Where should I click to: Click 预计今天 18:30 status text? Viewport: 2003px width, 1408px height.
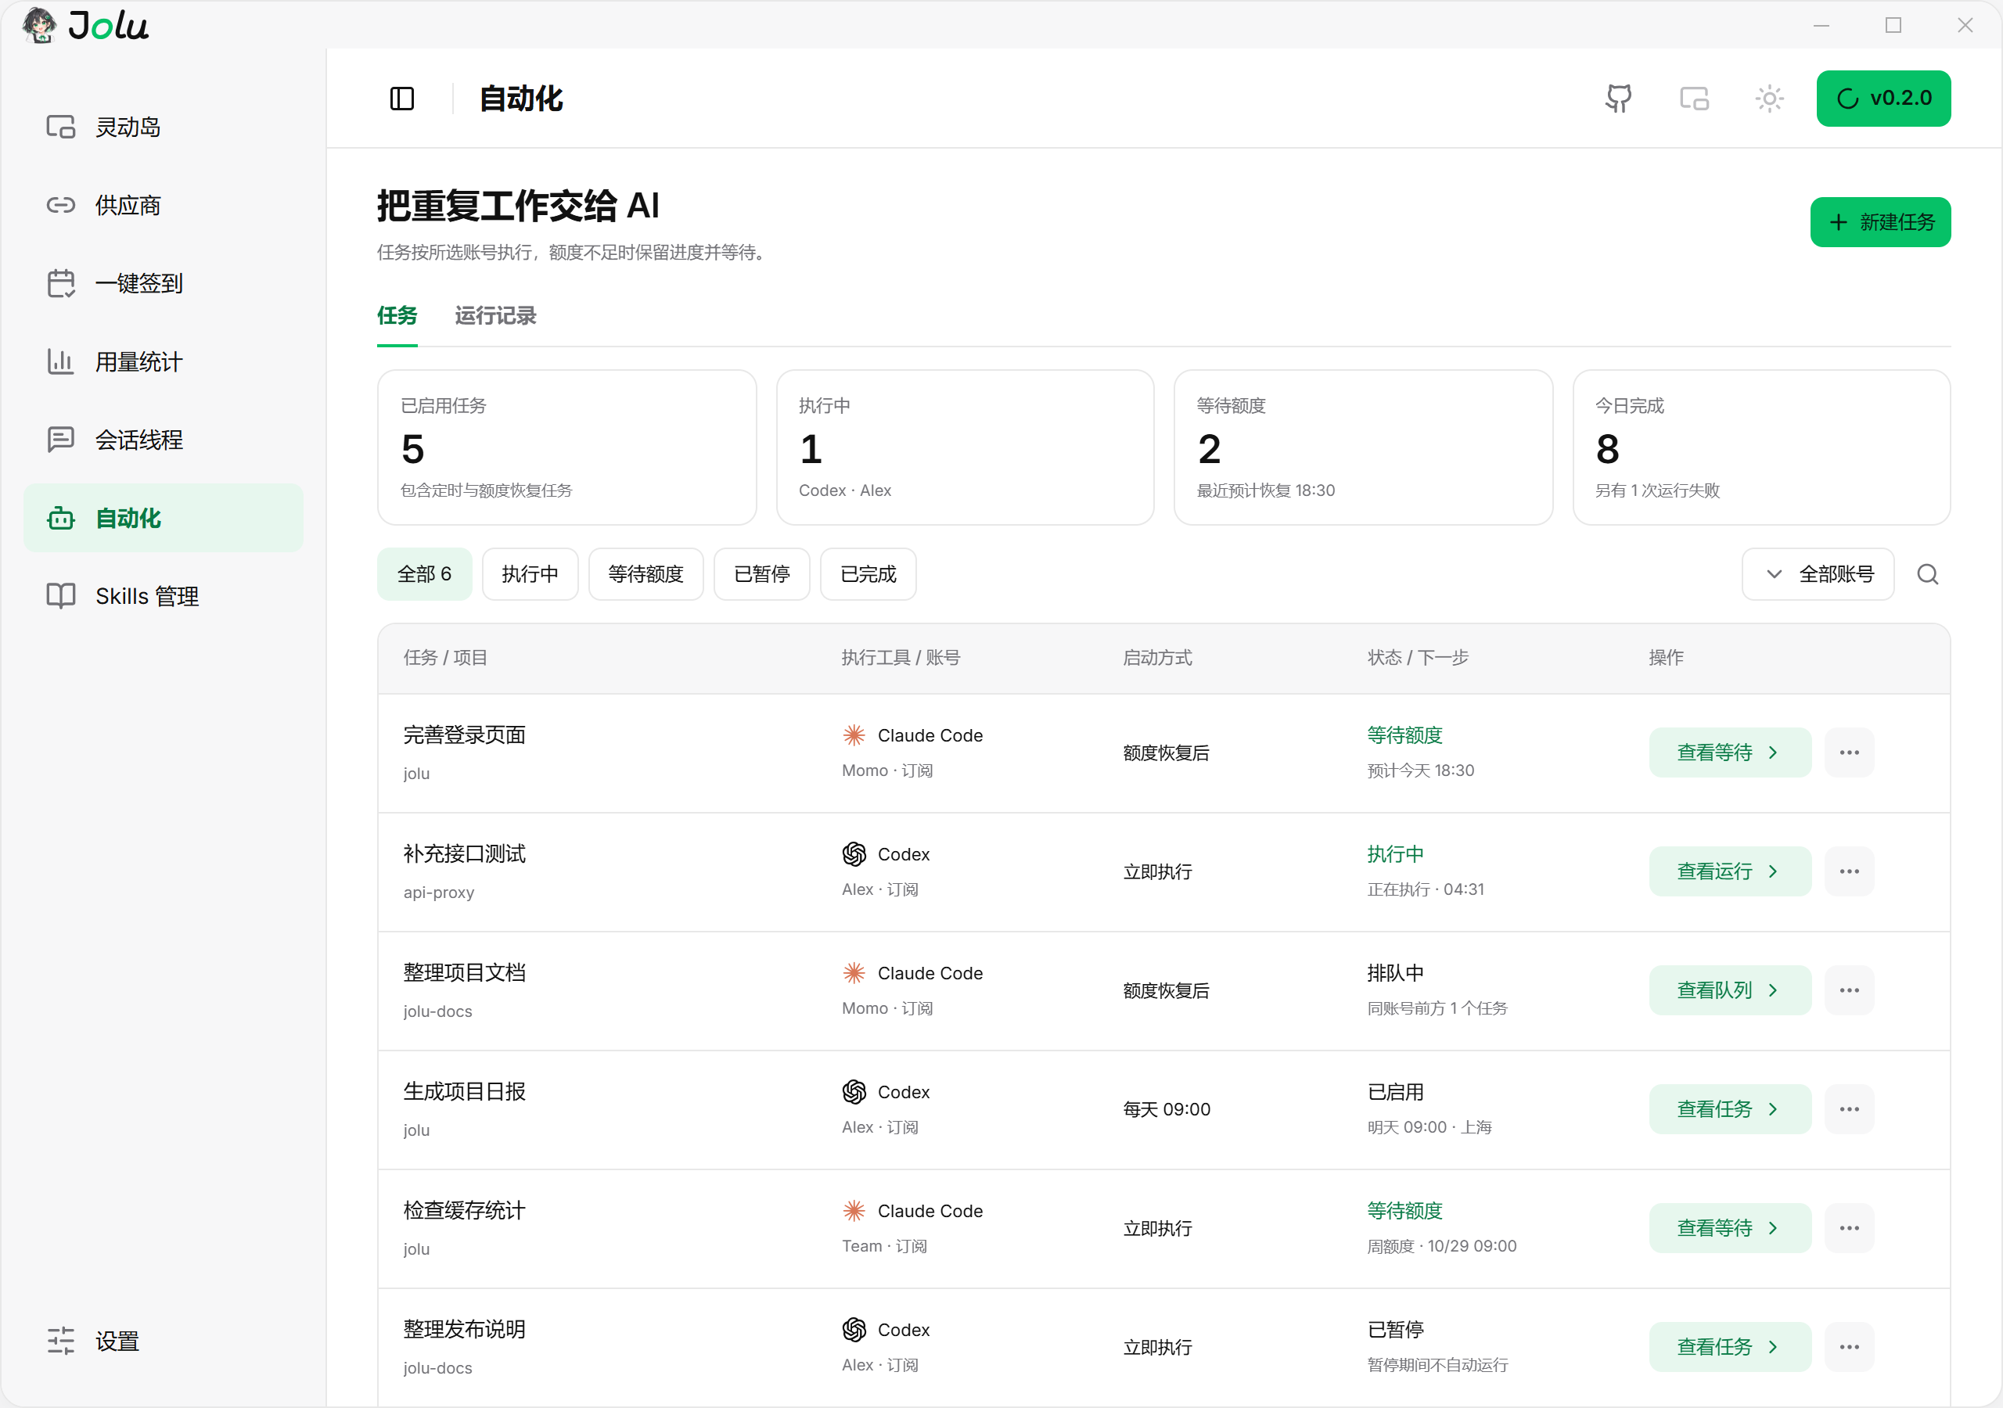coord(1420,770)
